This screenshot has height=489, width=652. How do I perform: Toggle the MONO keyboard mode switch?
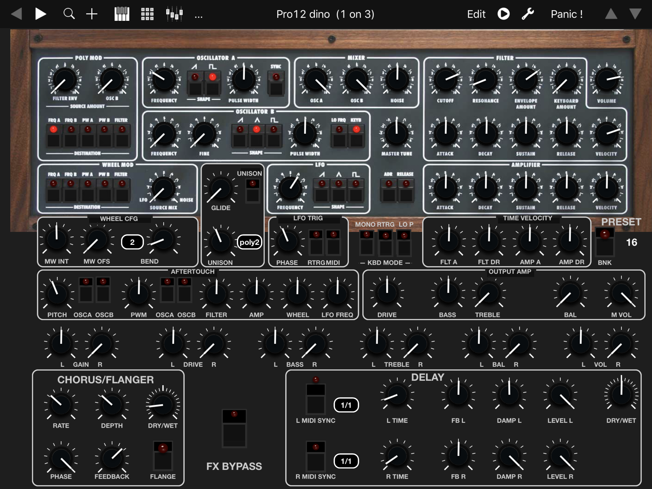367,242
